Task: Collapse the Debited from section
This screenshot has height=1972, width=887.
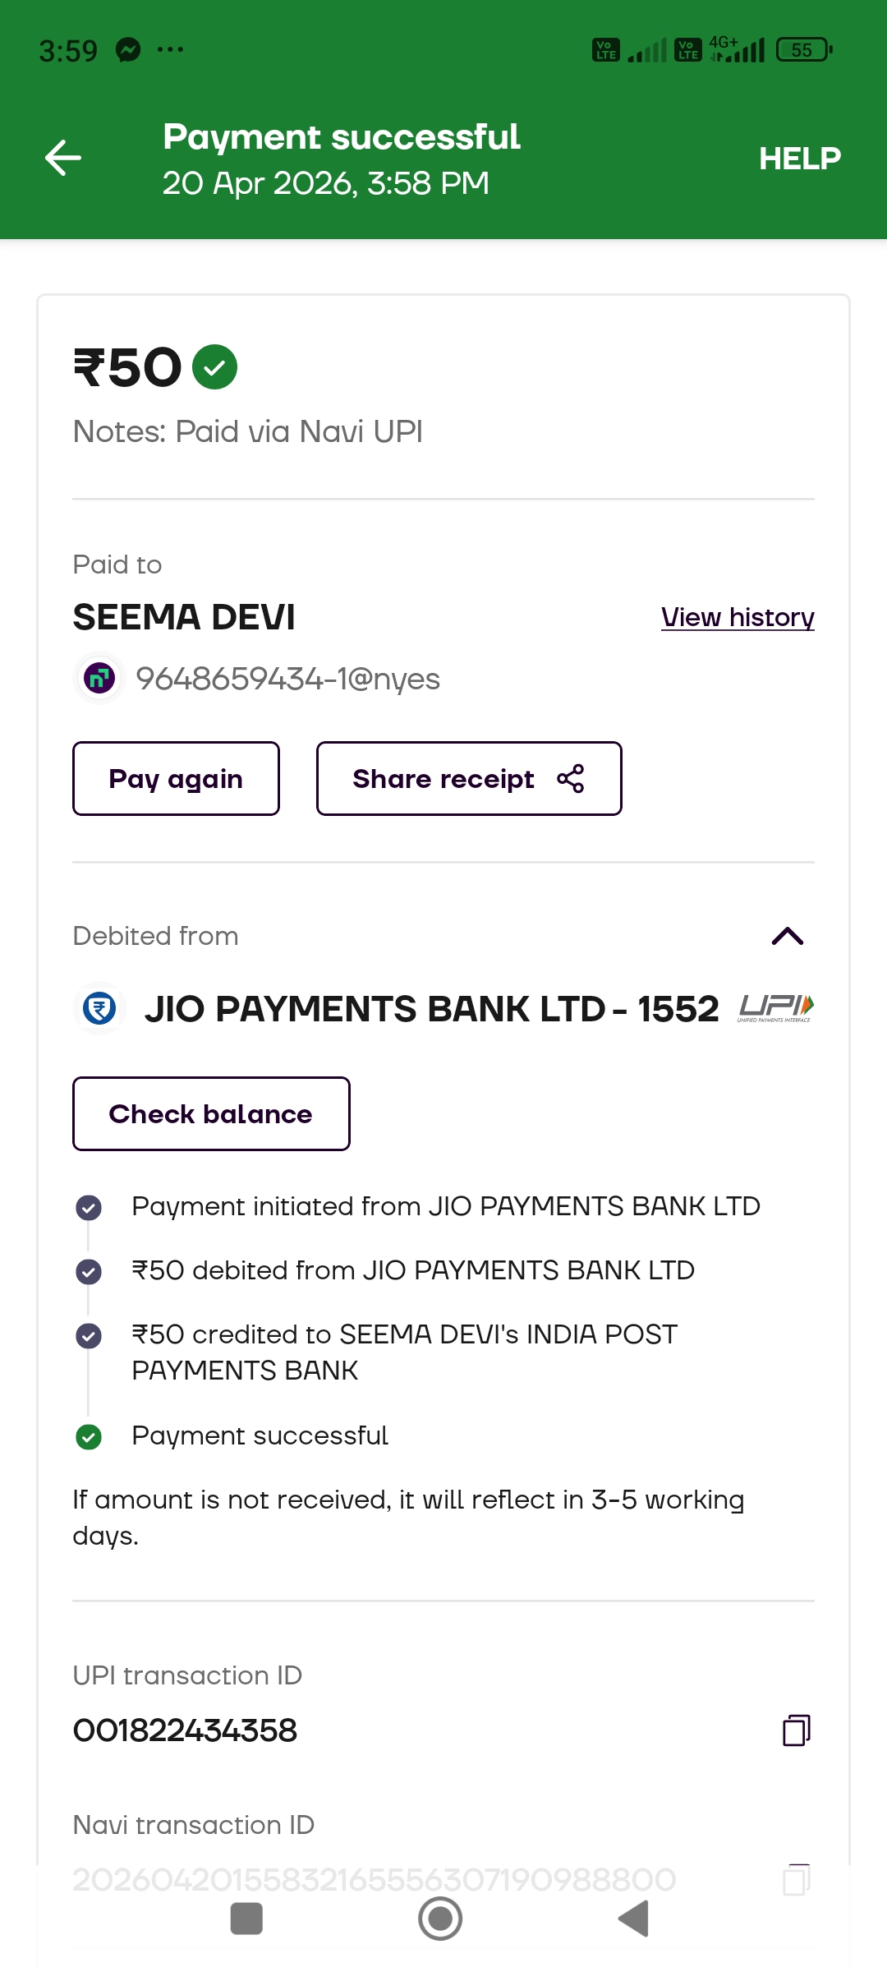Action: pyautogui.click(x=787, y=936)
